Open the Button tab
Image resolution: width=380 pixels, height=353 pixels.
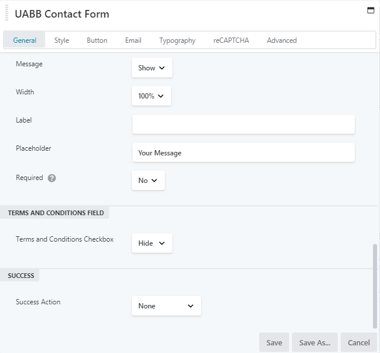point(97,40)
